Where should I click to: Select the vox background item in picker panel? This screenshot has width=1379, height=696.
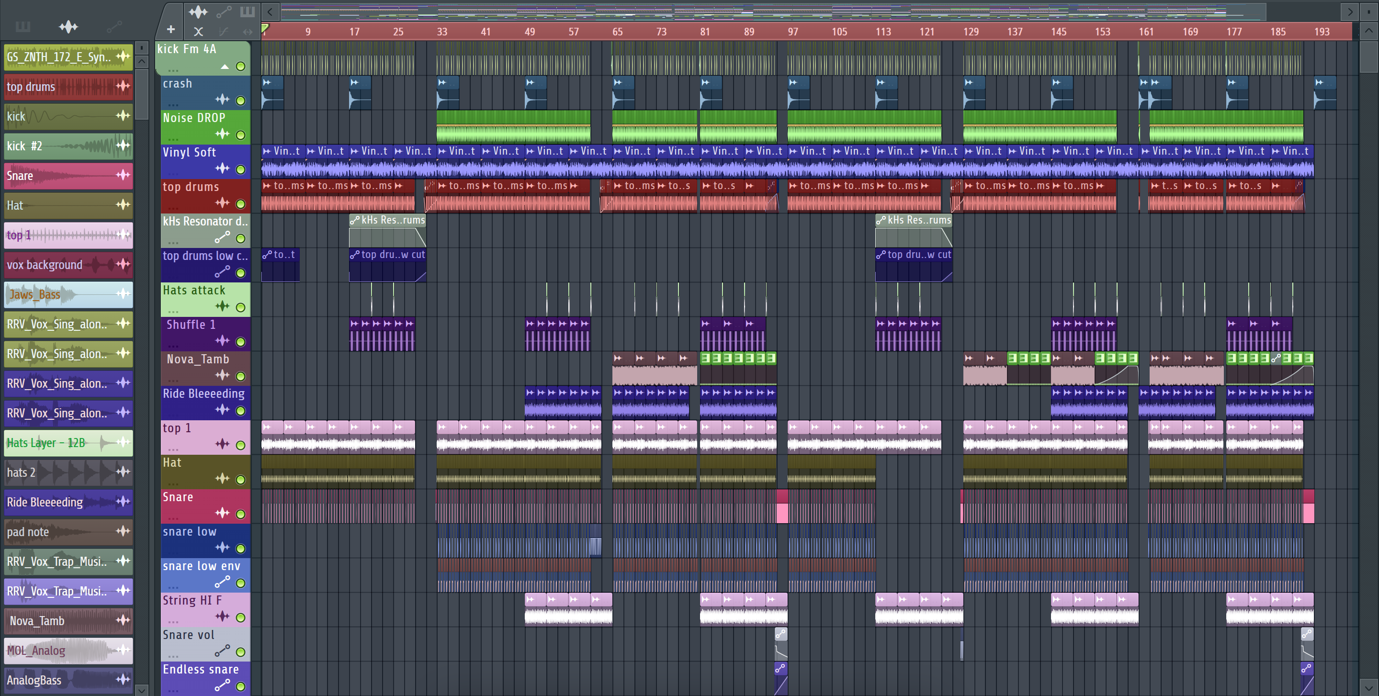tap(68, 264)
